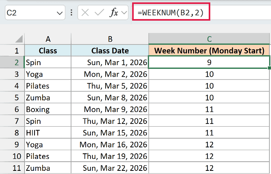
Task: Expand the dropdown beside the fx icon
Action: [124, 13]
